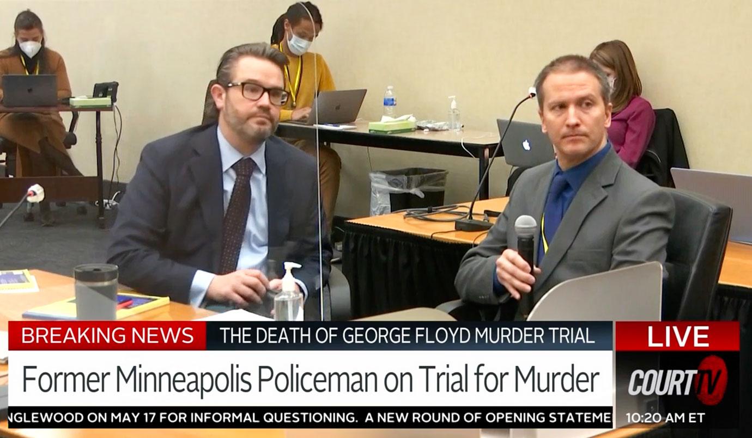Click the Former Minneapolis Policeman headline text

click(x=310, y=379)
